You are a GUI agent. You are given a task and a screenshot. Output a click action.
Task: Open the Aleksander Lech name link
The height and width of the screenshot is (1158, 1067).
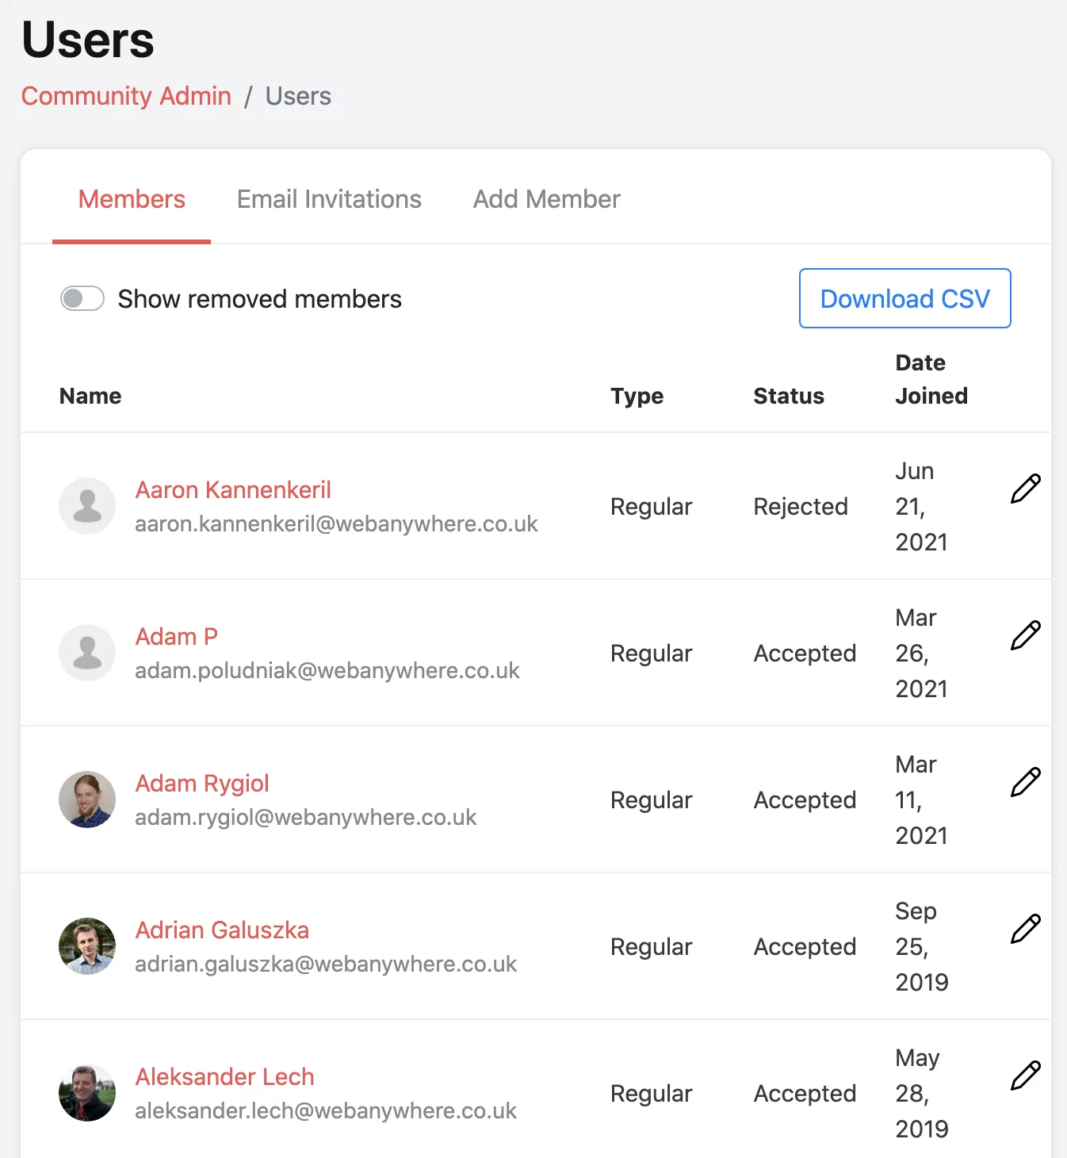click(x=224, y=1077)
